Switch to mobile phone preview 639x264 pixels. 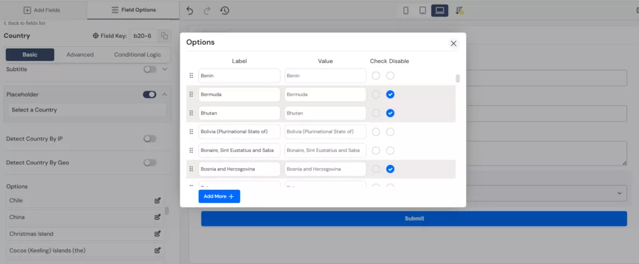point(406,11)
